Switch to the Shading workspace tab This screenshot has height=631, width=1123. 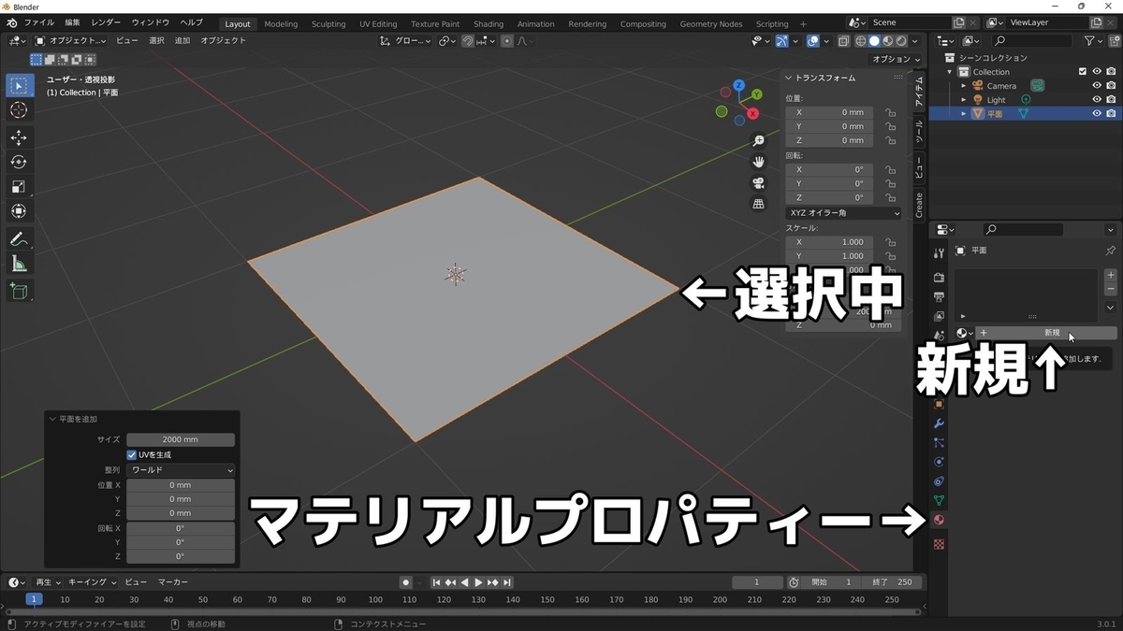click(x=489, y=23)
